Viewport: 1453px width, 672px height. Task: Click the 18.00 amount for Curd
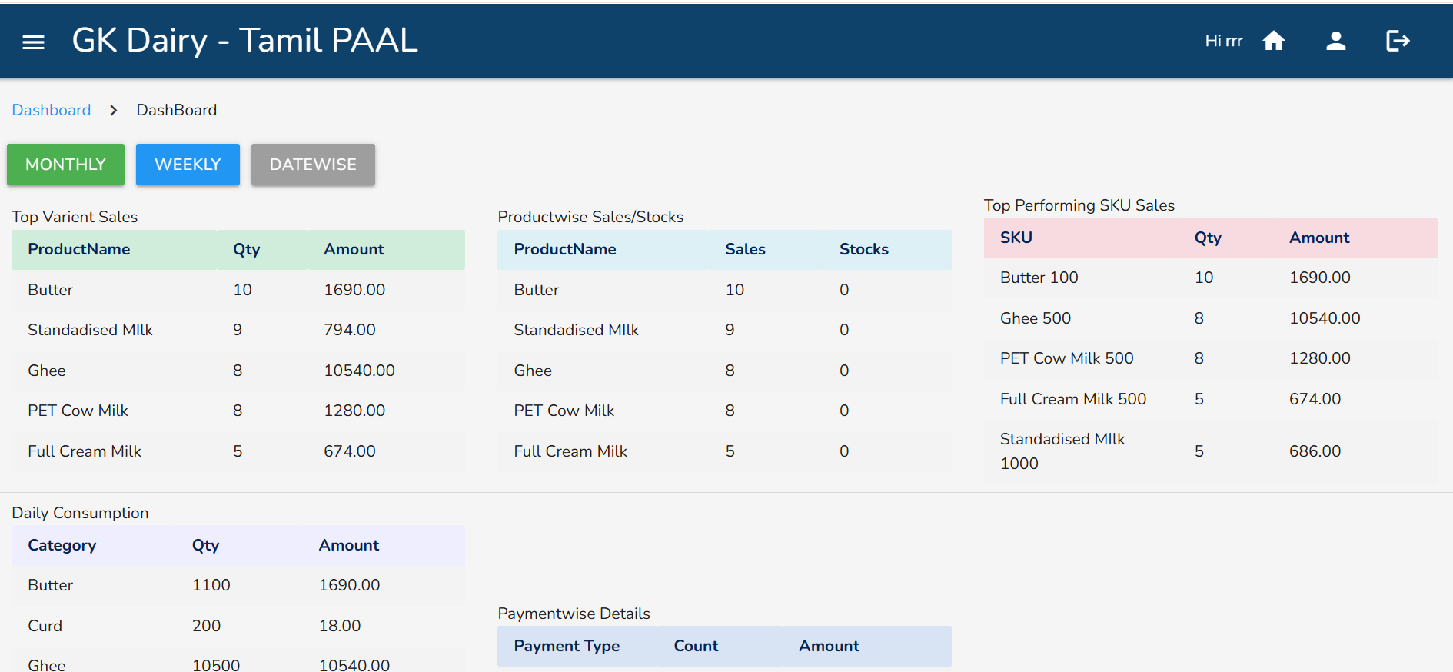[x=340, y=626]
